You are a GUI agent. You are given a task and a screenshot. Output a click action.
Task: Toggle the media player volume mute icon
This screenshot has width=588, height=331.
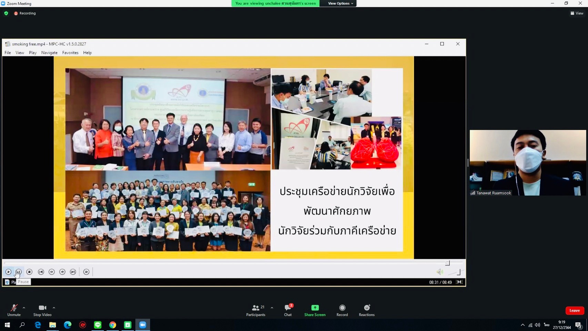(x=439, y=272)
